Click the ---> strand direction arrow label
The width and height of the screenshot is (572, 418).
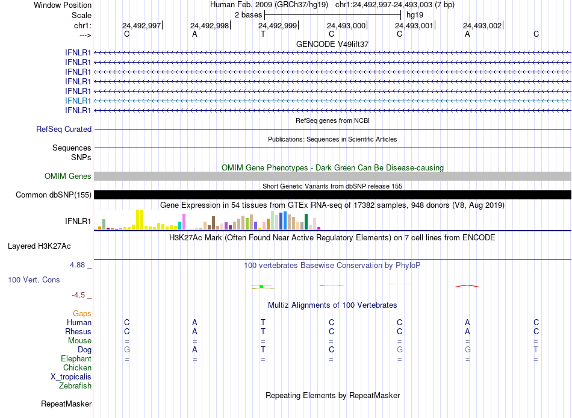[85, 35]
